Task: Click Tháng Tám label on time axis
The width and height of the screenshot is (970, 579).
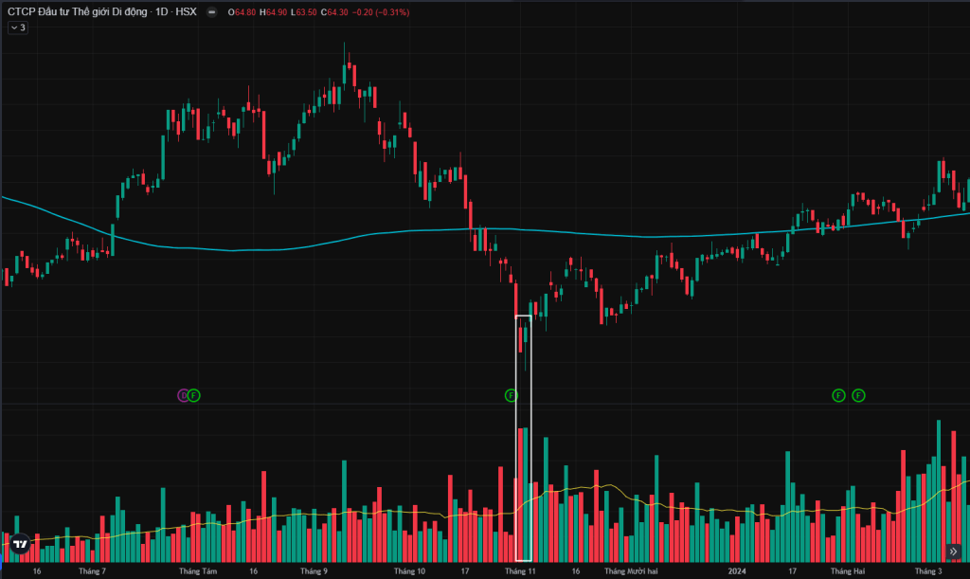Action: pos(198,571)
